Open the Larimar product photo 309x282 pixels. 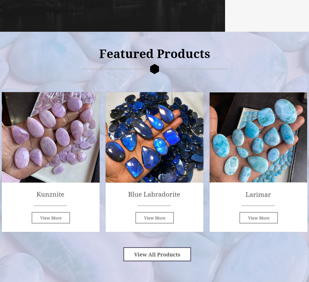pyautogui.click(x=258, y=137)
